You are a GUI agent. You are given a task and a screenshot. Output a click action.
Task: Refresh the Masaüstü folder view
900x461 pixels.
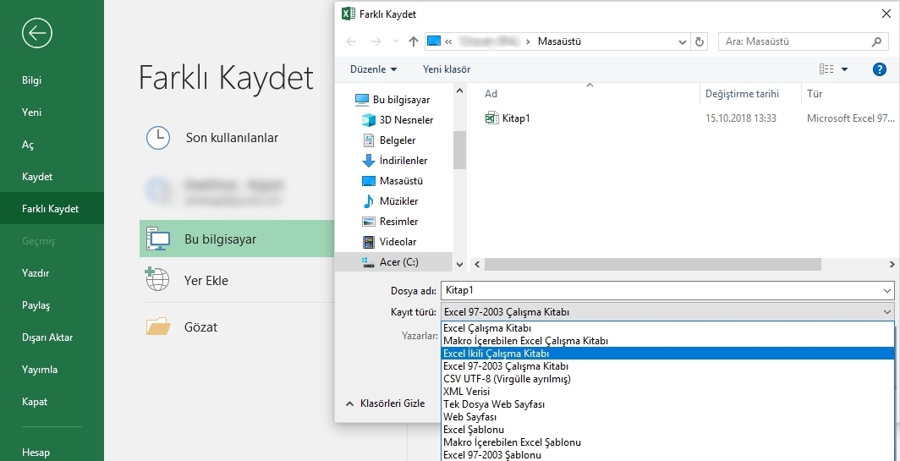699,41
